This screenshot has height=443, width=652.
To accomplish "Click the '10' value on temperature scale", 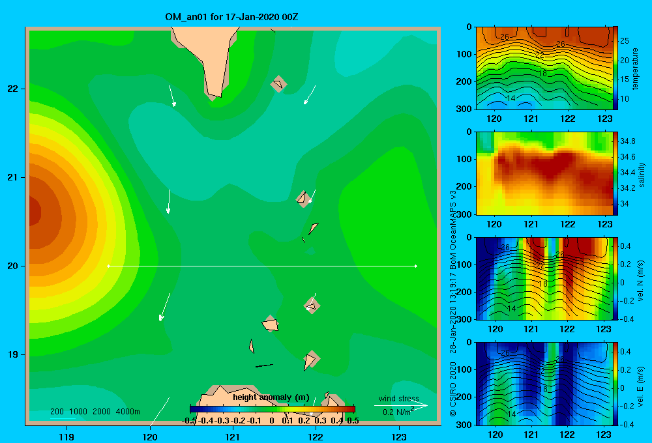I will [625, 99].
